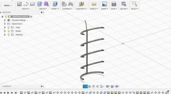Open the SELECT menu
This screenshot has height=94, width=171.
click(x=135, y=9)
